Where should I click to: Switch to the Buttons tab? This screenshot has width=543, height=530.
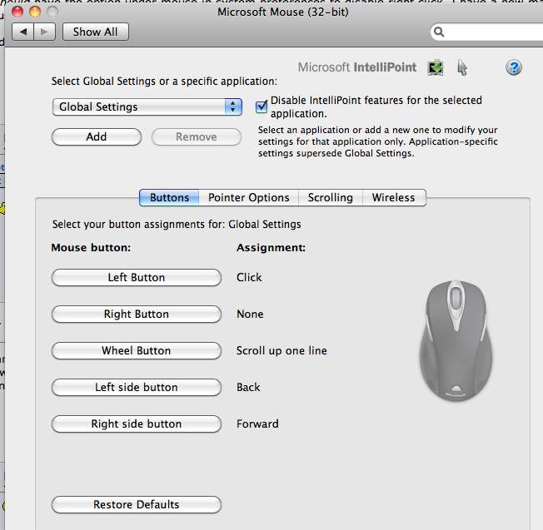(x=169, y=197)
